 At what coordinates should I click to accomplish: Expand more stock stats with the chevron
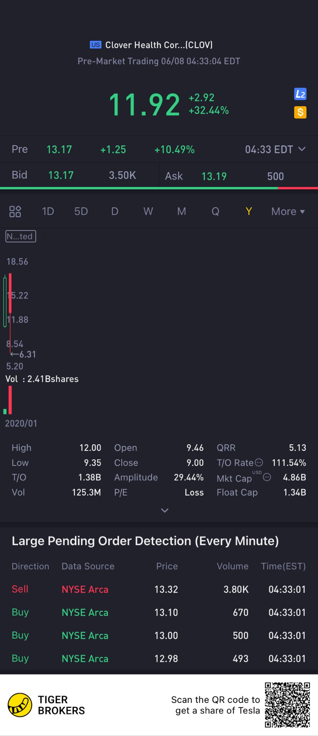tap(165, 510)
